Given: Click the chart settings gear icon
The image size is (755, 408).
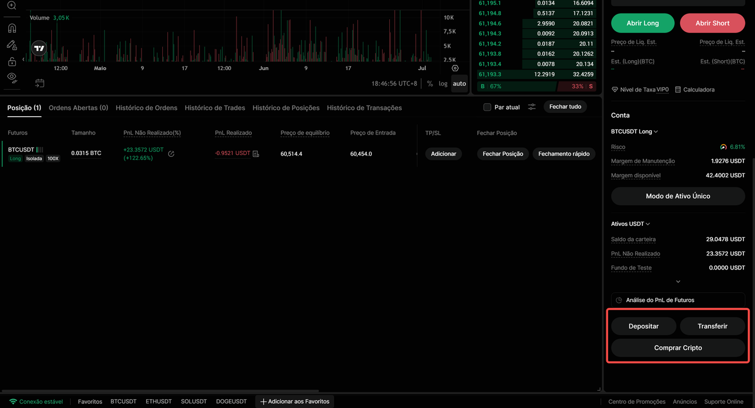Looking at the screenshot, I should 455,68.
